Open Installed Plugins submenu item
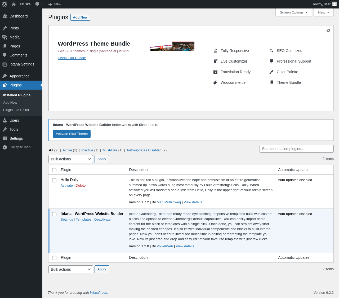The height and width of the screenshot is (298, 339). 17,95
